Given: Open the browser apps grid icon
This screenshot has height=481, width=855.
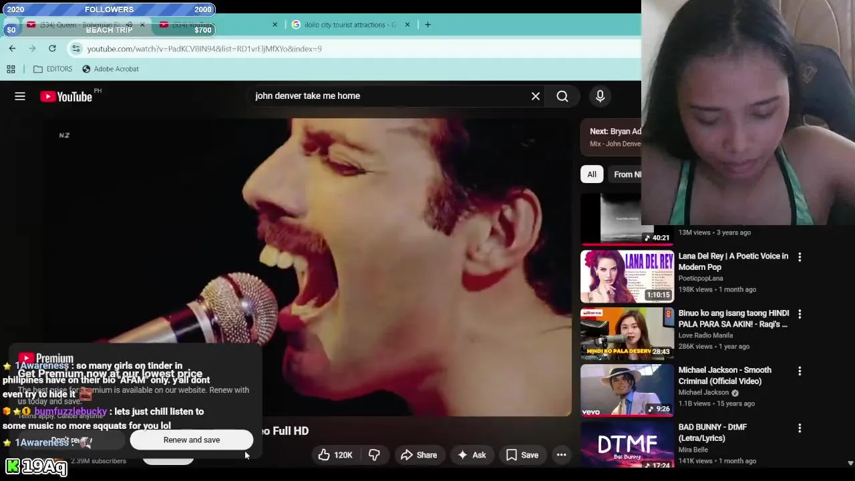Looking at the screenshot, I should pos(11,69).
